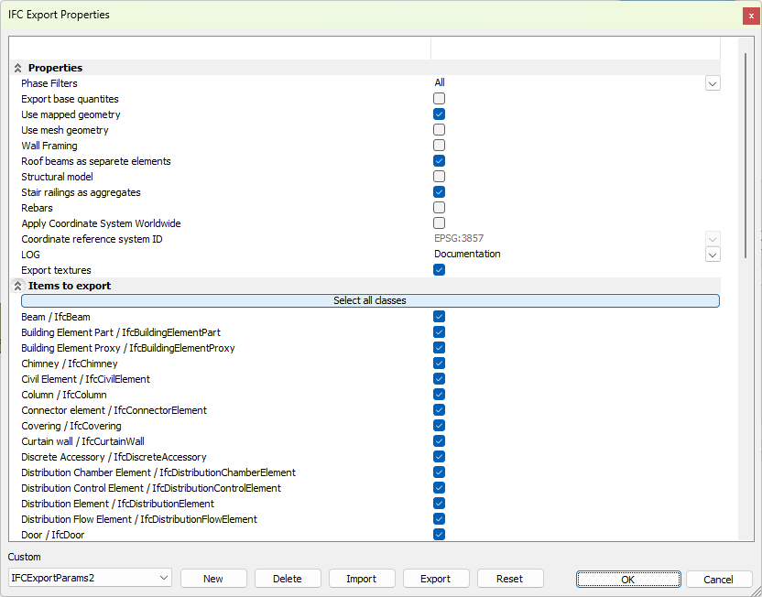Click the New preset button

click(213, 579)
